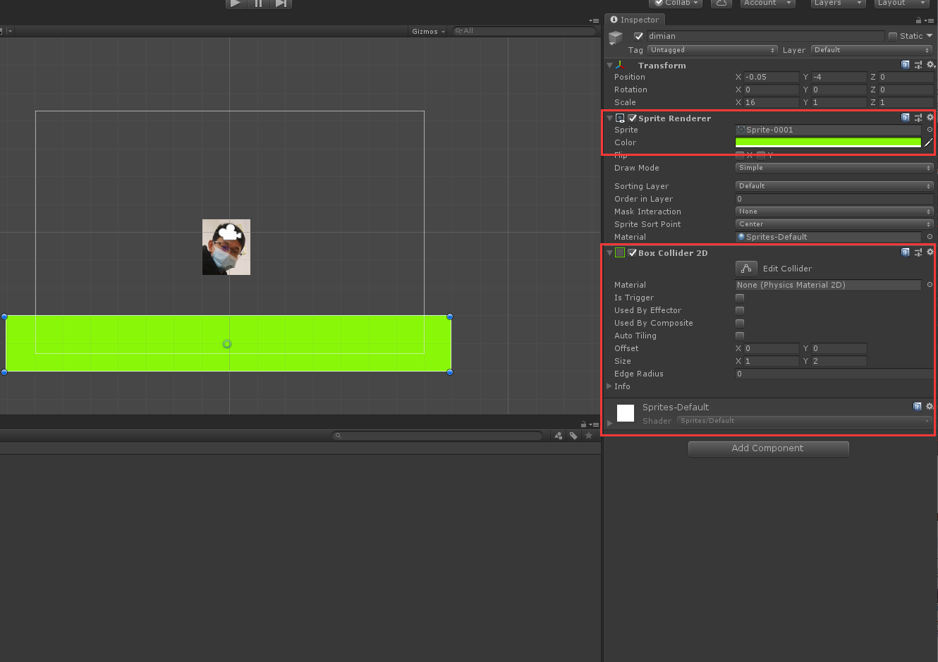
Task: Click the Inspector lock icon
Action: click(918, 20)
